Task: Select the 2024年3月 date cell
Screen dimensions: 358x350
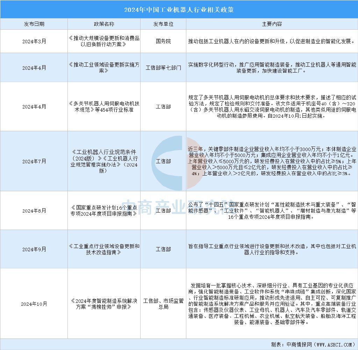Action: tap(34, 41)
